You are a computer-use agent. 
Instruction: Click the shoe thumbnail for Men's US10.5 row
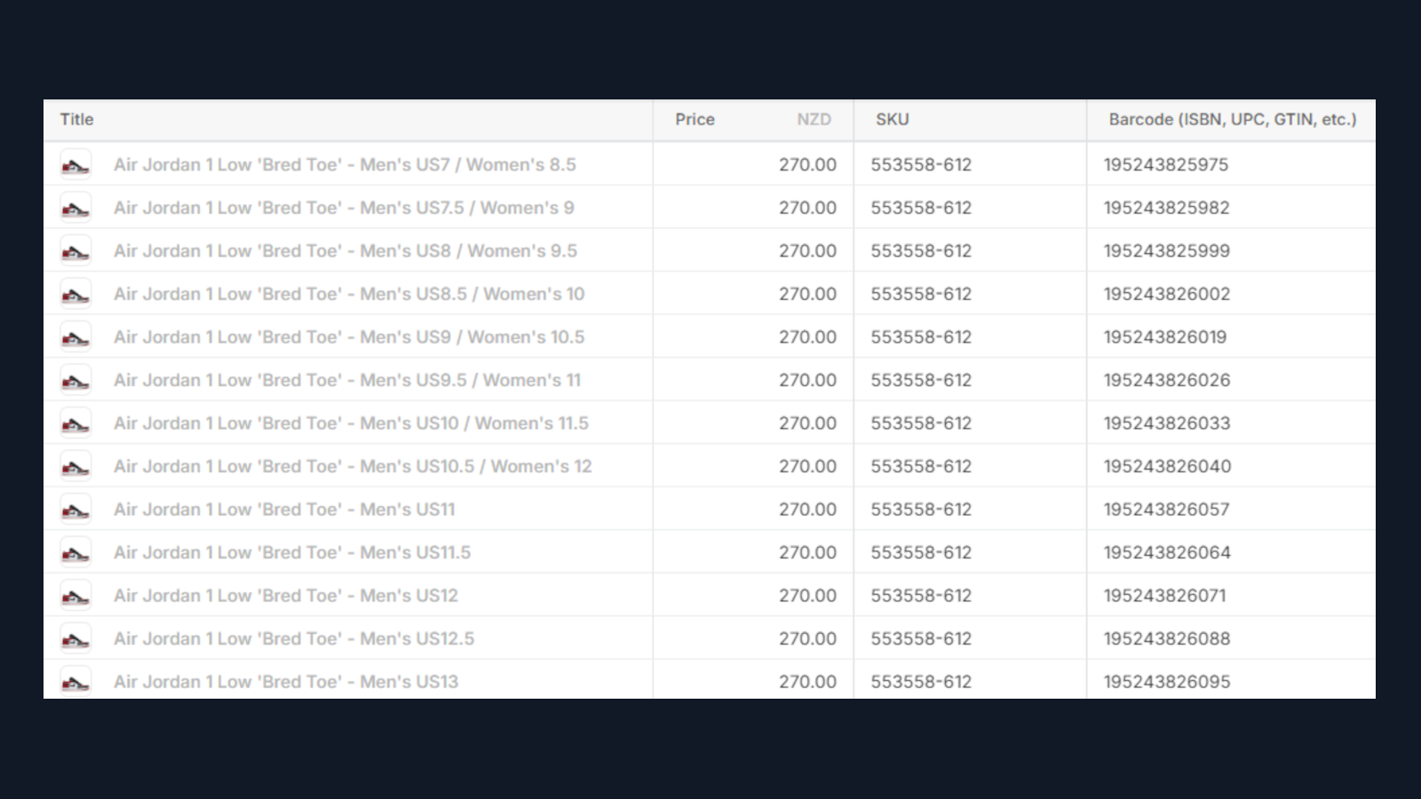pos(75,466)
